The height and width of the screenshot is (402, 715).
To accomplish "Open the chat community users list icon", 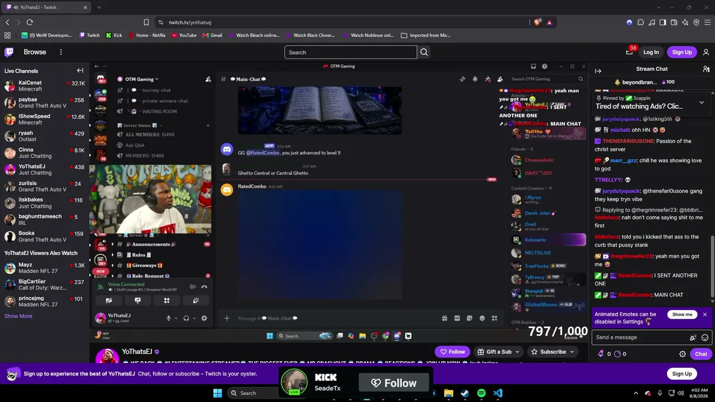I will pos(706,69).
